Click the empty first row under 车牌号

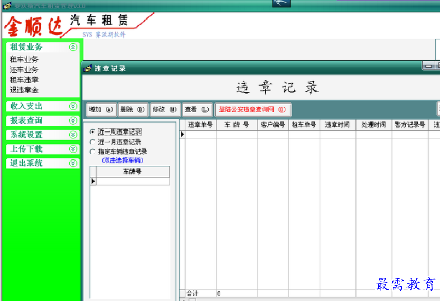coord(133,182)
